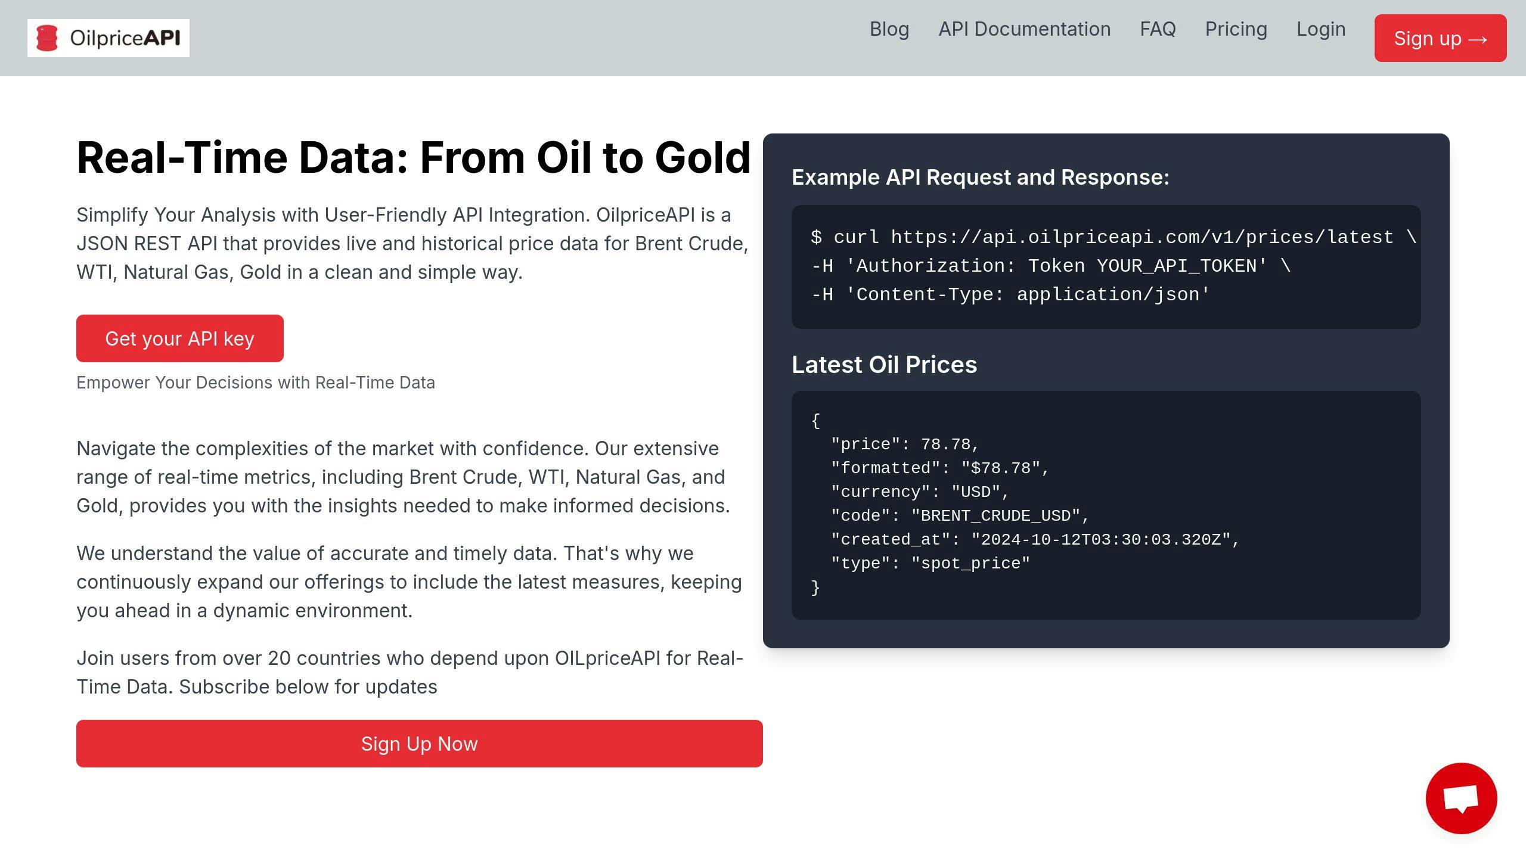Open the Blog page
Viewport: 1526px width, 858px height.
889,29
